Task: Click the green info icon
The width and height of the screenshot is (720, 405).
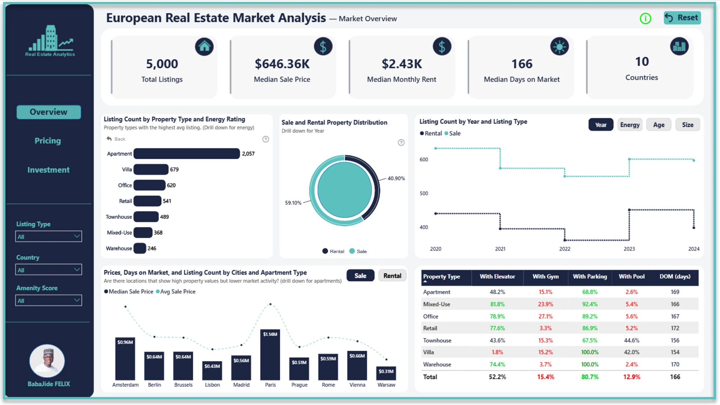Action: tap(645, 18)
